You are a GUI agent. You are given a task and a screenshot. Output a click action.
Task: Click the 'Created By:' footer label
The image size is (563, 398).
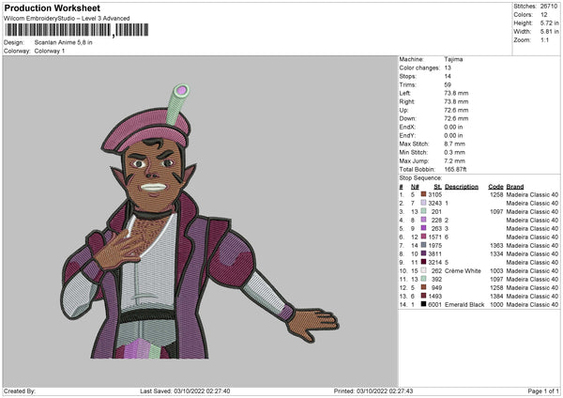[x=20, y=390]
